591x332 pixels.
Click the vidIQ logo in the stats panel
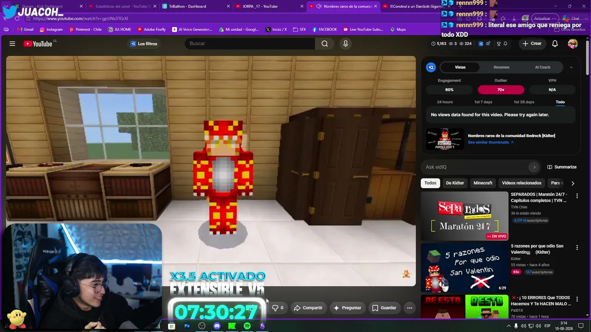(431, 67)
